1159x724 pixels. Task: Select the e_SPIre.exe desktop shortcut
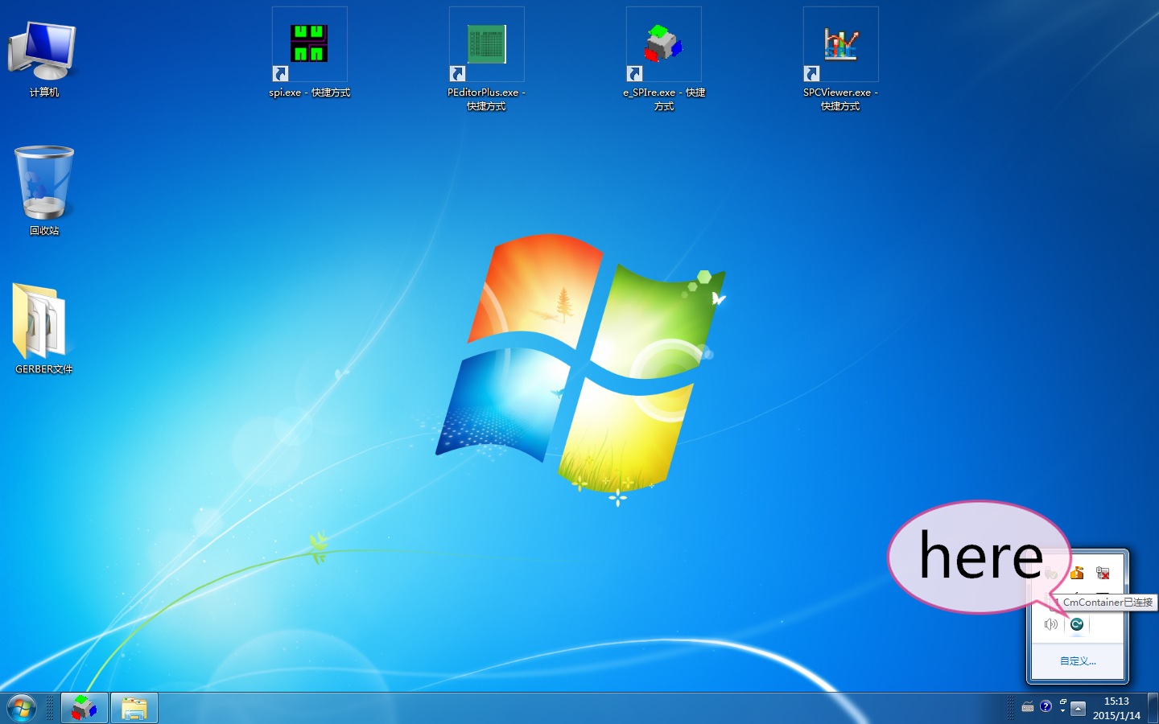663,45
